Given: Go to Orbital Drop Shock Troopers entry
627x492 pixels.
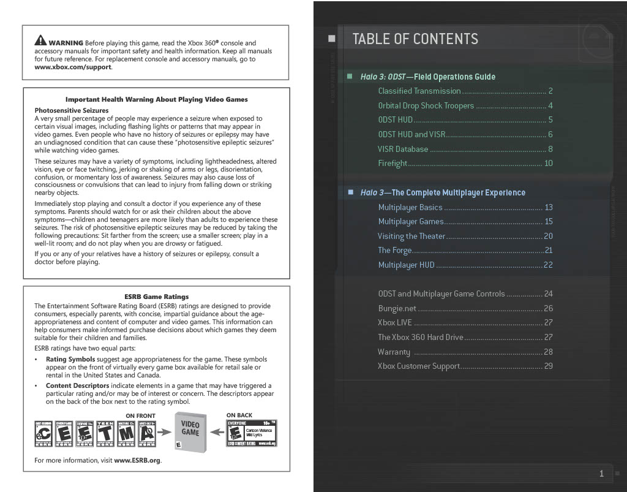Looking at the screenshot, I should click(x=465, y=105).
